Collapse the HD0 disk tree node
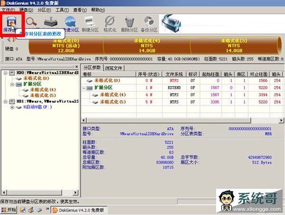Viewport: 285px width, 215px height. [5, 73]
